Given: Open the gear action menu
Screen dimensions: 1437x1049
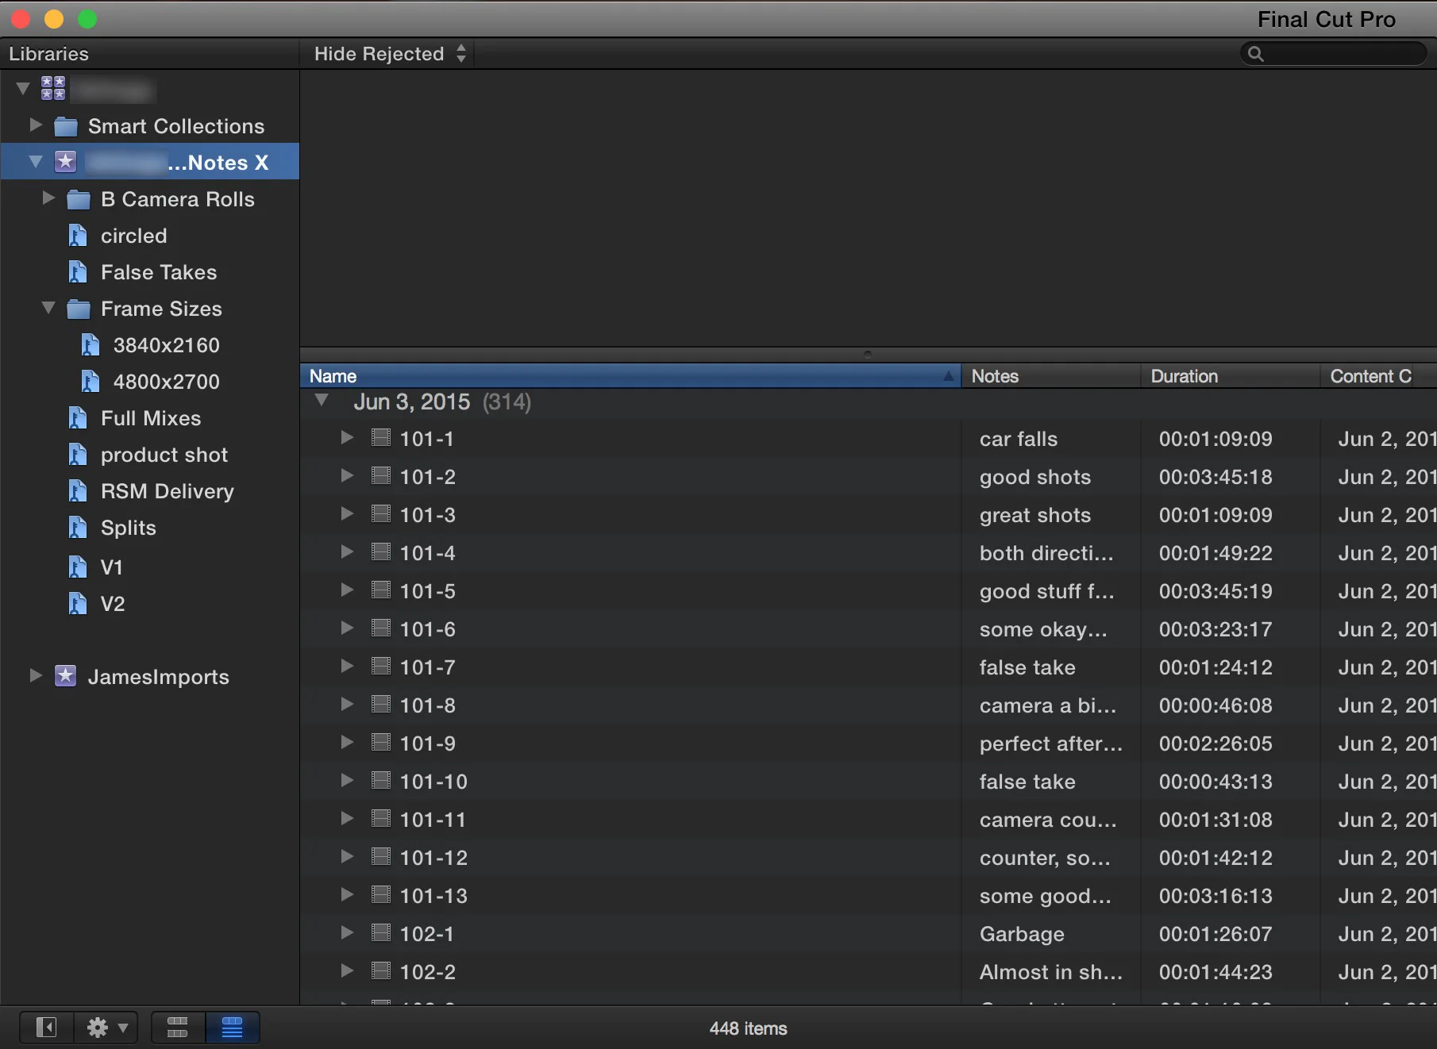Looking at the screenshot, I should click(x=106, y=1028).
